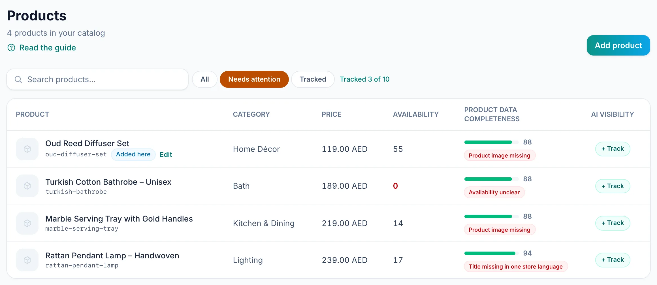Click Product image missing tag on Marble row
The image size is (657, 285).
[500, 230]
